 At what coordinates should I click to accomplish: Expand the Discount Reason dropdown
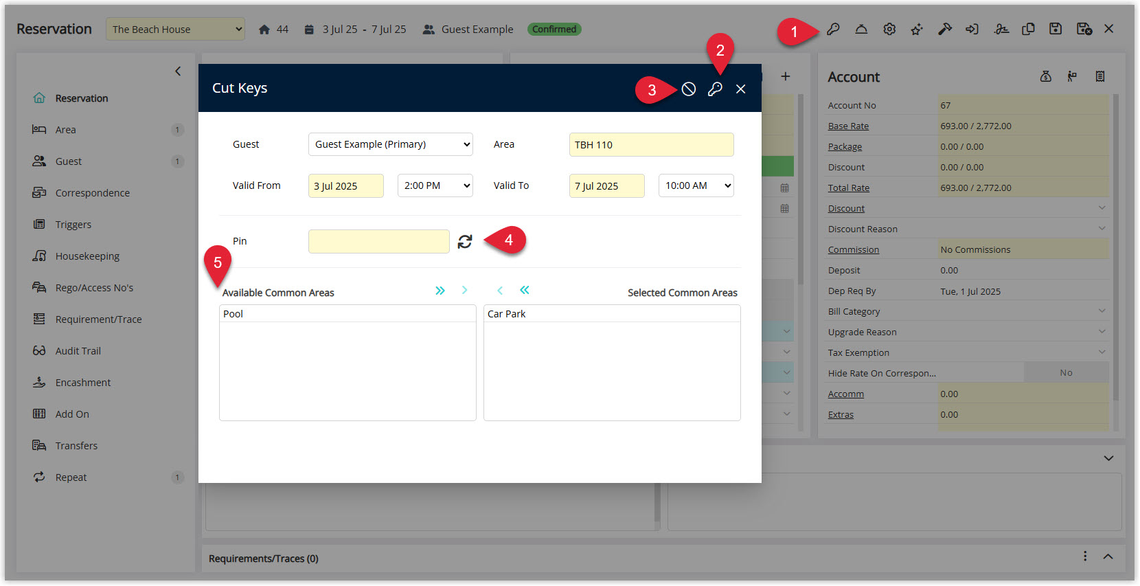1102,229
